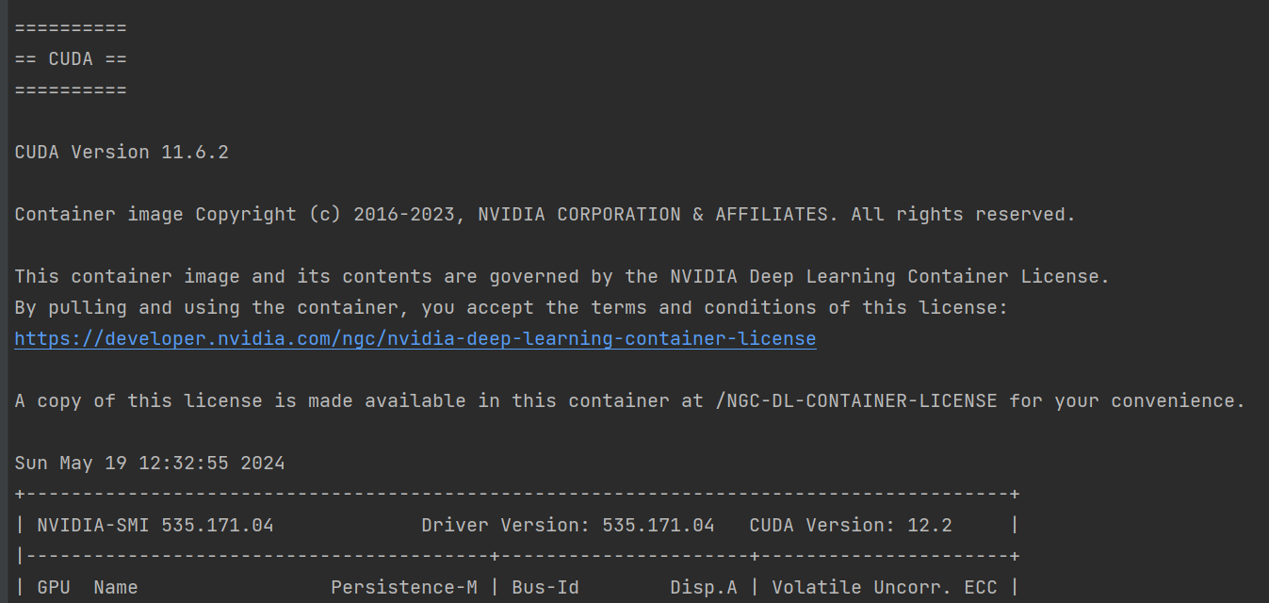The height and width of the screenshot is (603, 1269).
Task: Click the 'CUDA Version: 12.2' text
Action: pos(851,525)
